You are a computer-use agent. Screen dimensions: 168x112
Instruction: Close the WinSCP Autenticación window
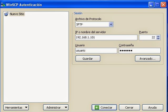163,5
